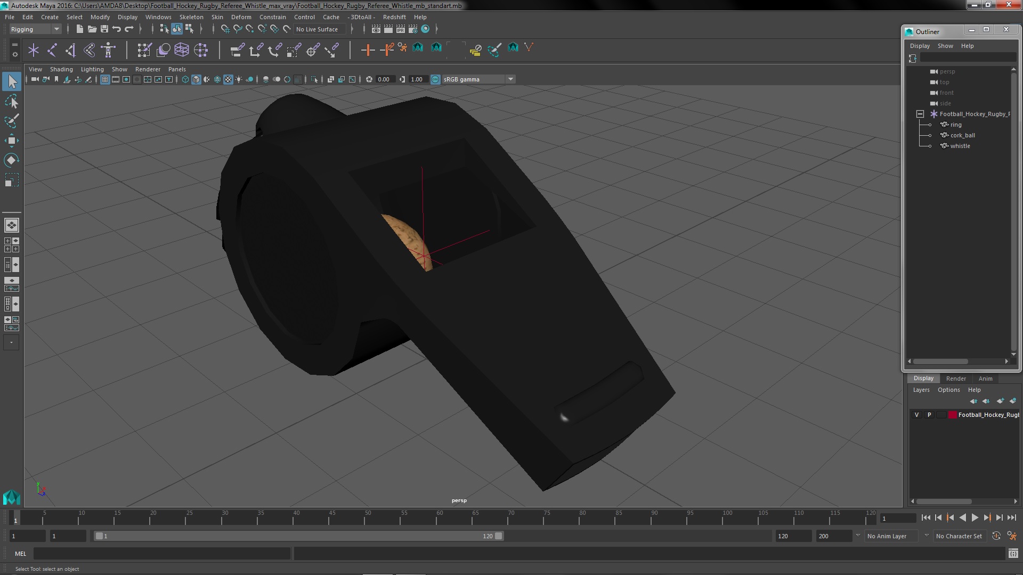
Task: Click the New Scene icon
Action: pyautogui.click(x=79, y=29)
